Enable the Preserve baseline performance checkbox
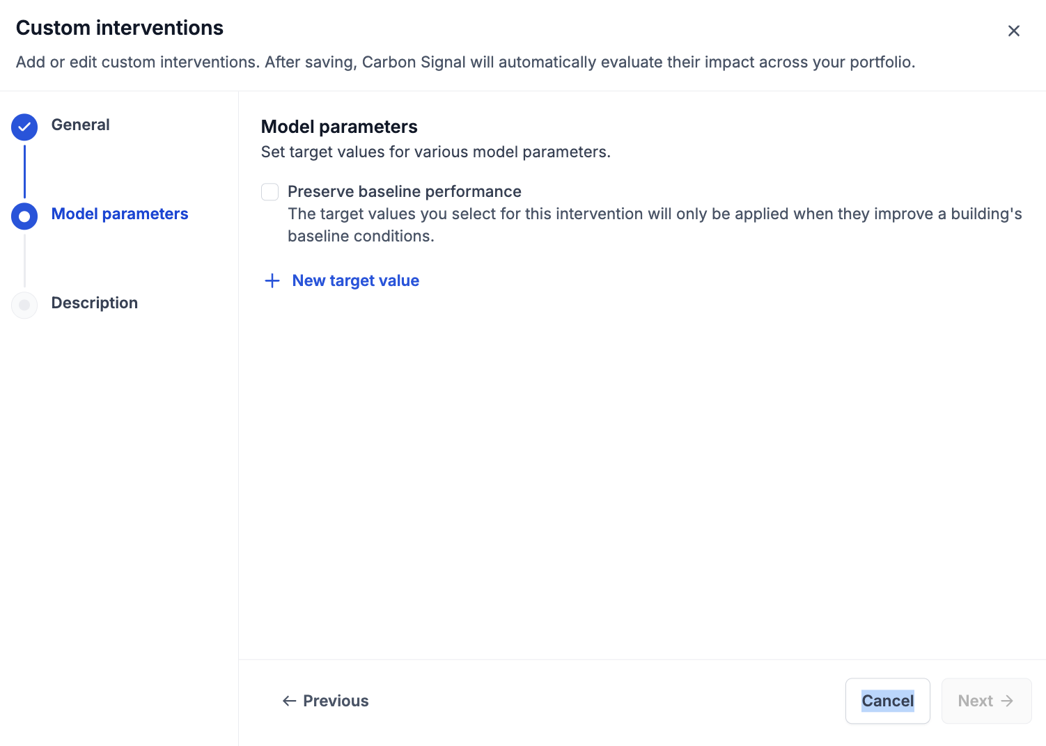The image size is (1046, 746). [270, 192]
